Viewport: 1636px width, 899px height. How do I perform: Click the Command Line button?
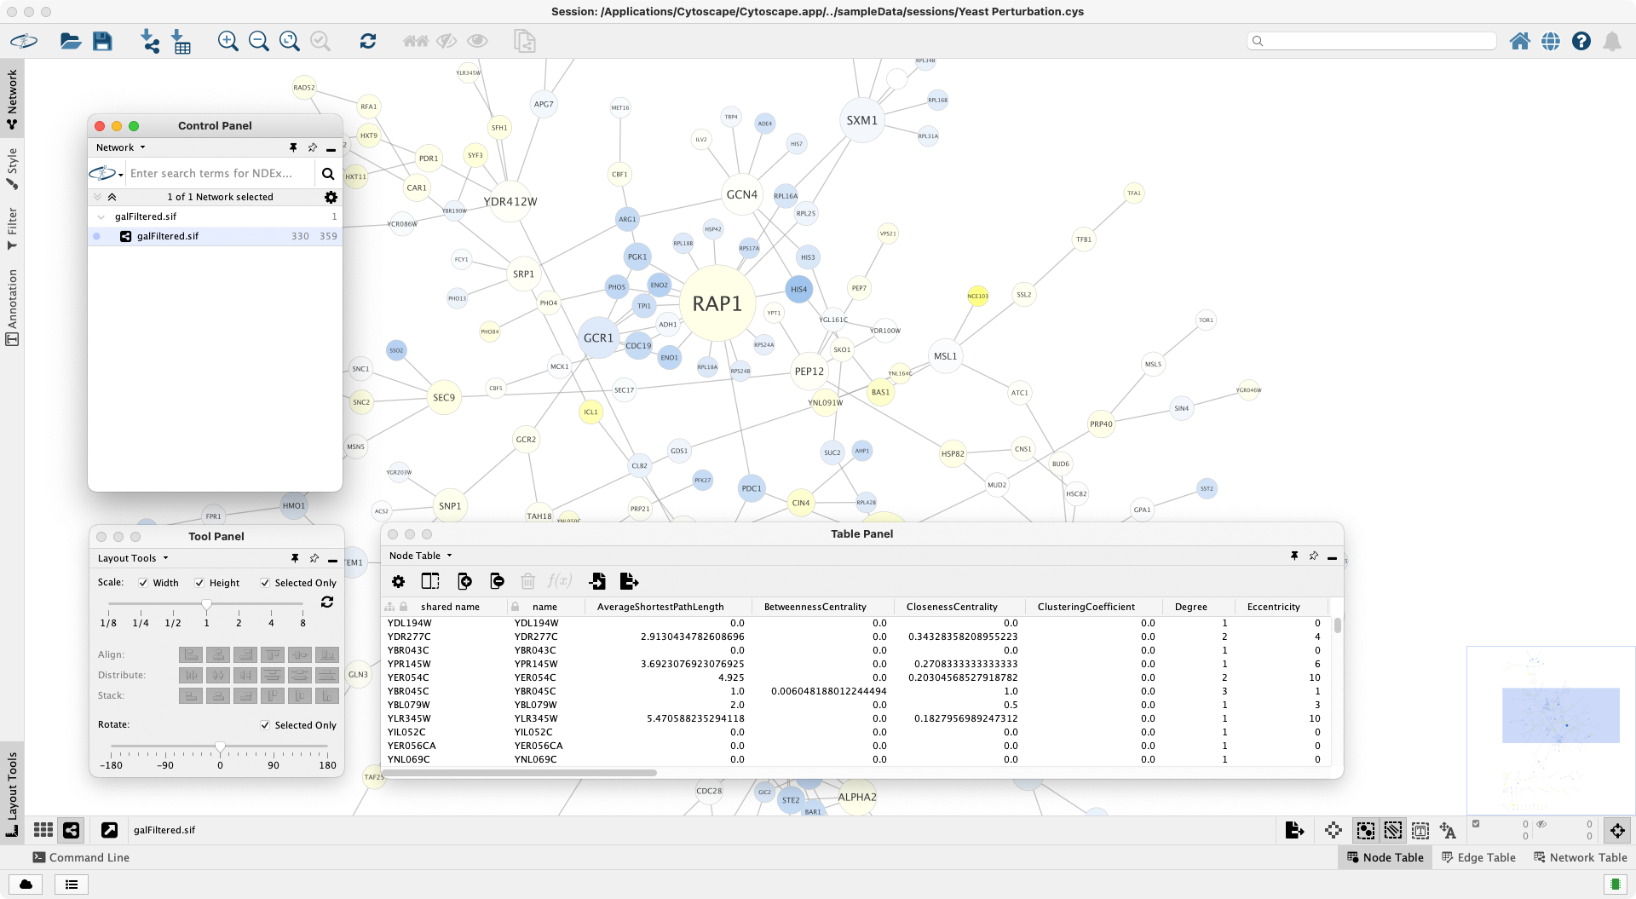click(81, 857)
